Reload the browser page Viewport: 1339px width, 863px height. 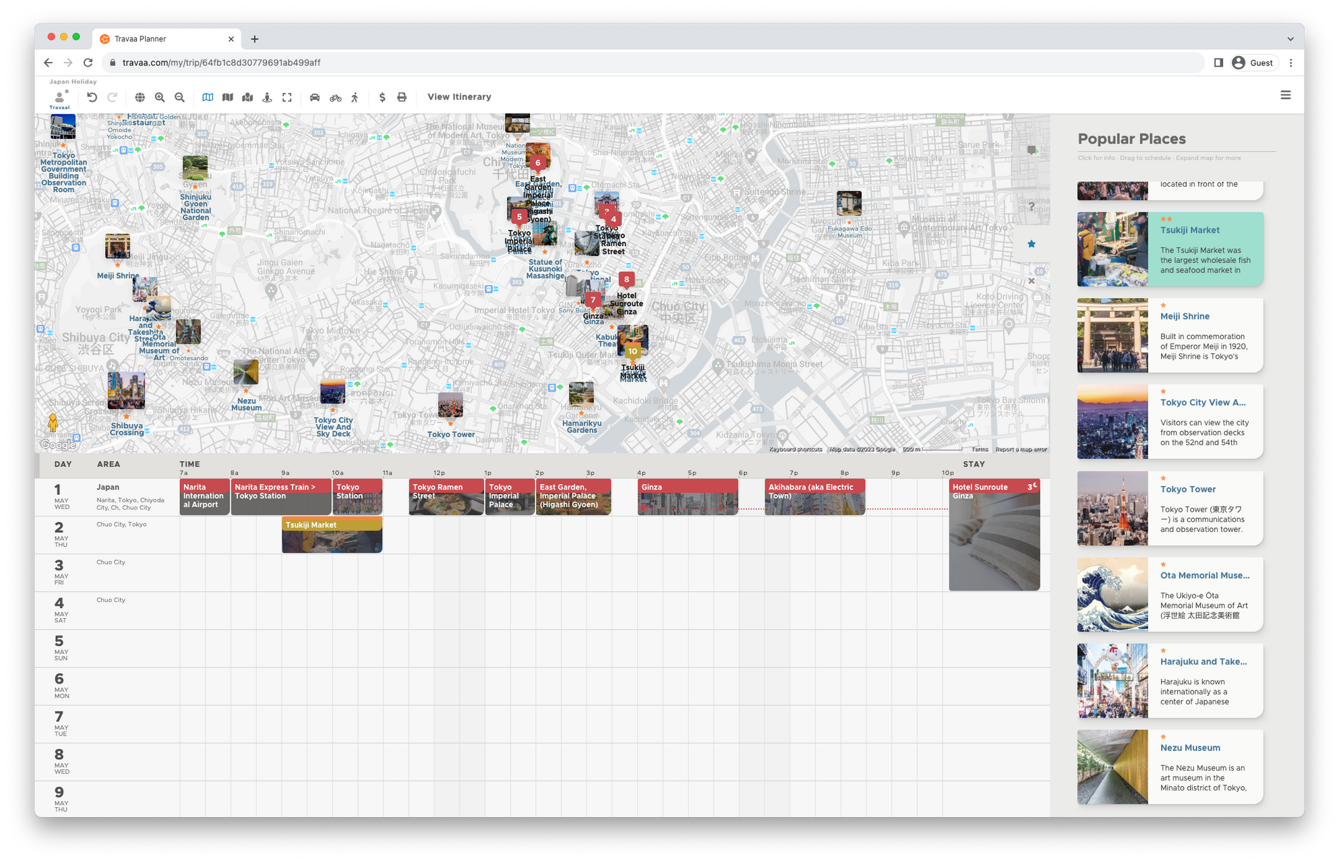click(x=88, y=63)
